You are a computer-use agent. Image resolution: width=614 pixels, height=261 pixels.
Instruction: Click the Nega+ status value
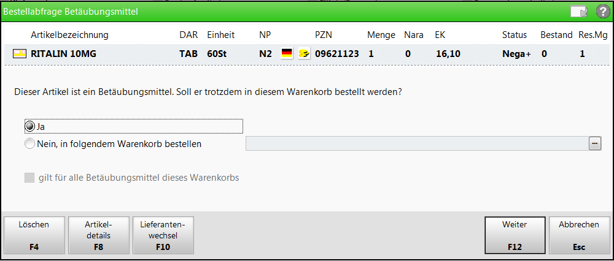tap(516, 54)
